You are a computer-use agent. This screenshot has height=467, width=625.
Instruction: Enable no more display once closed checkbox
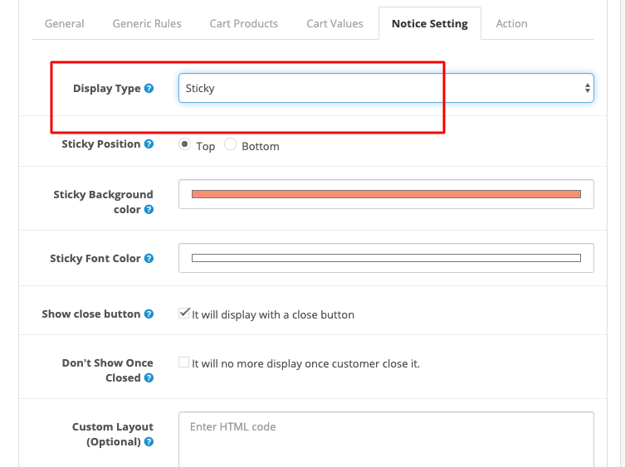(x=183, y=362)
